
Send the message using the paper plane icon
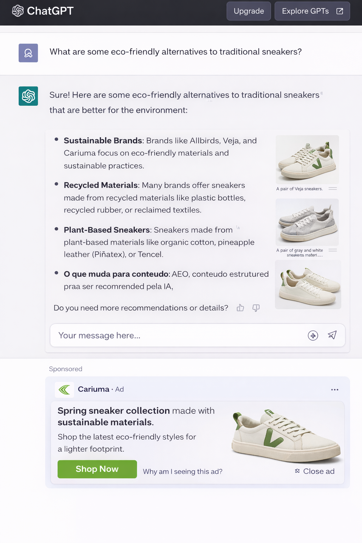332,335
